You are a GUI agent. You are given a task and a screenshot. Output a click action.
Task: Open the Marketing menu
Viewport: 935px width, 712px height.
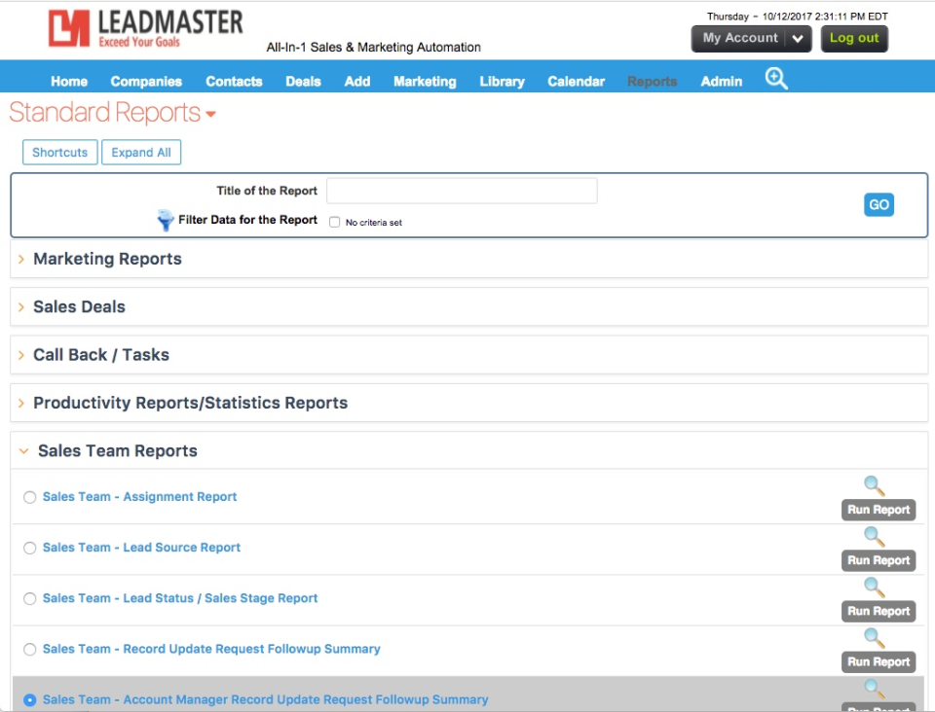424,81
